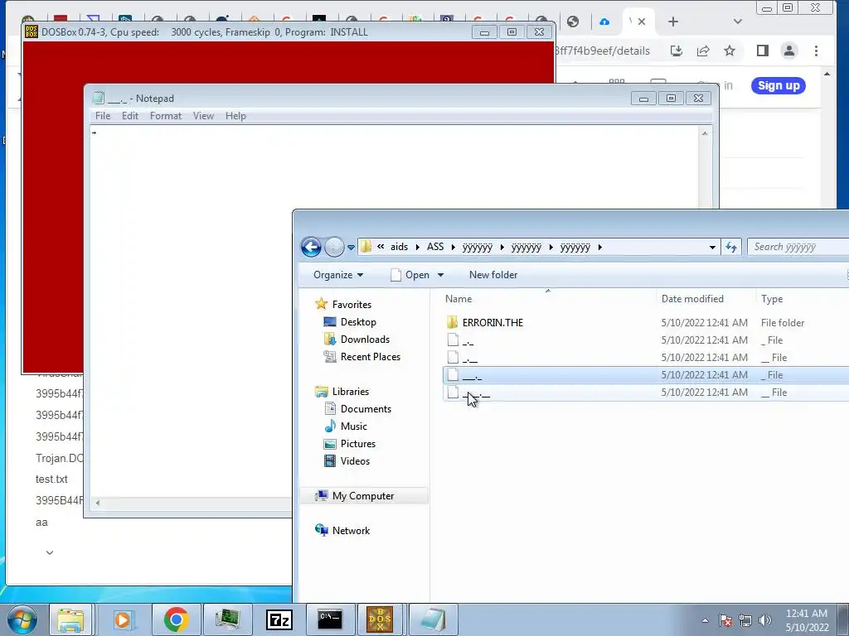Open Videos library in sidebar
Image resolution: width=849 pixels, height=636 pixels.
355,460
